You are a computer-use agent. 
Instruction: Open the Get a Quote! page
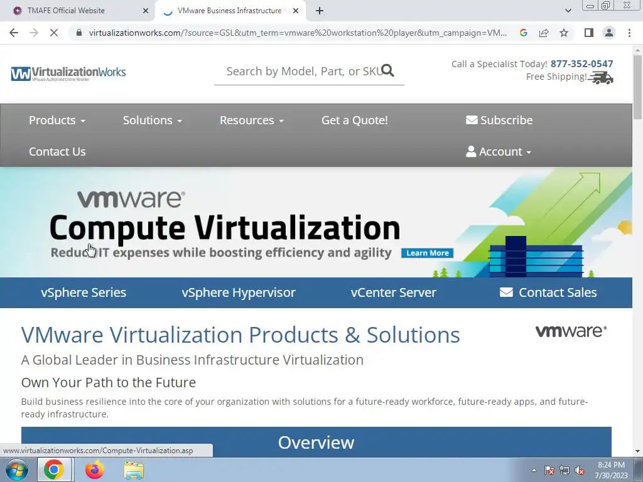point(355,120)
